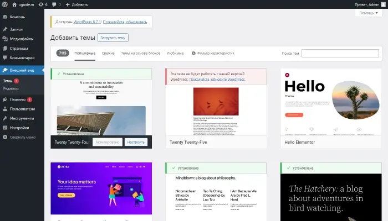388x221 pixels.
Task: Expand the Помощь help dropdown
Action: [x=369, y=13]
